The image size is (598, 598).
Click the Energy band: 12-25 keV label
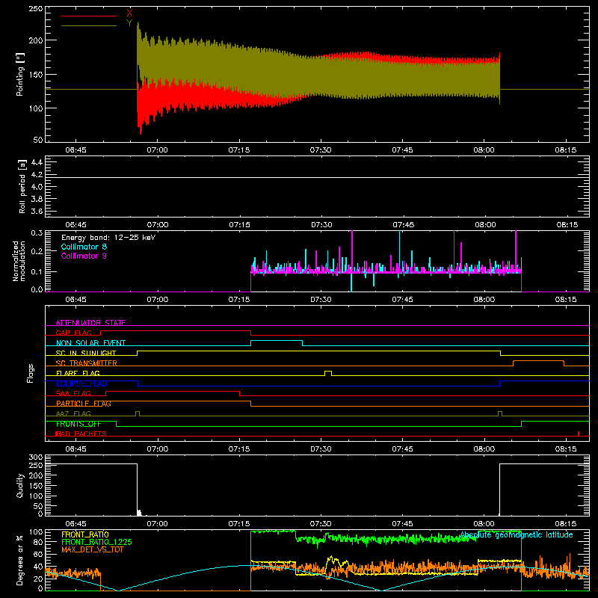coord(108,238)
